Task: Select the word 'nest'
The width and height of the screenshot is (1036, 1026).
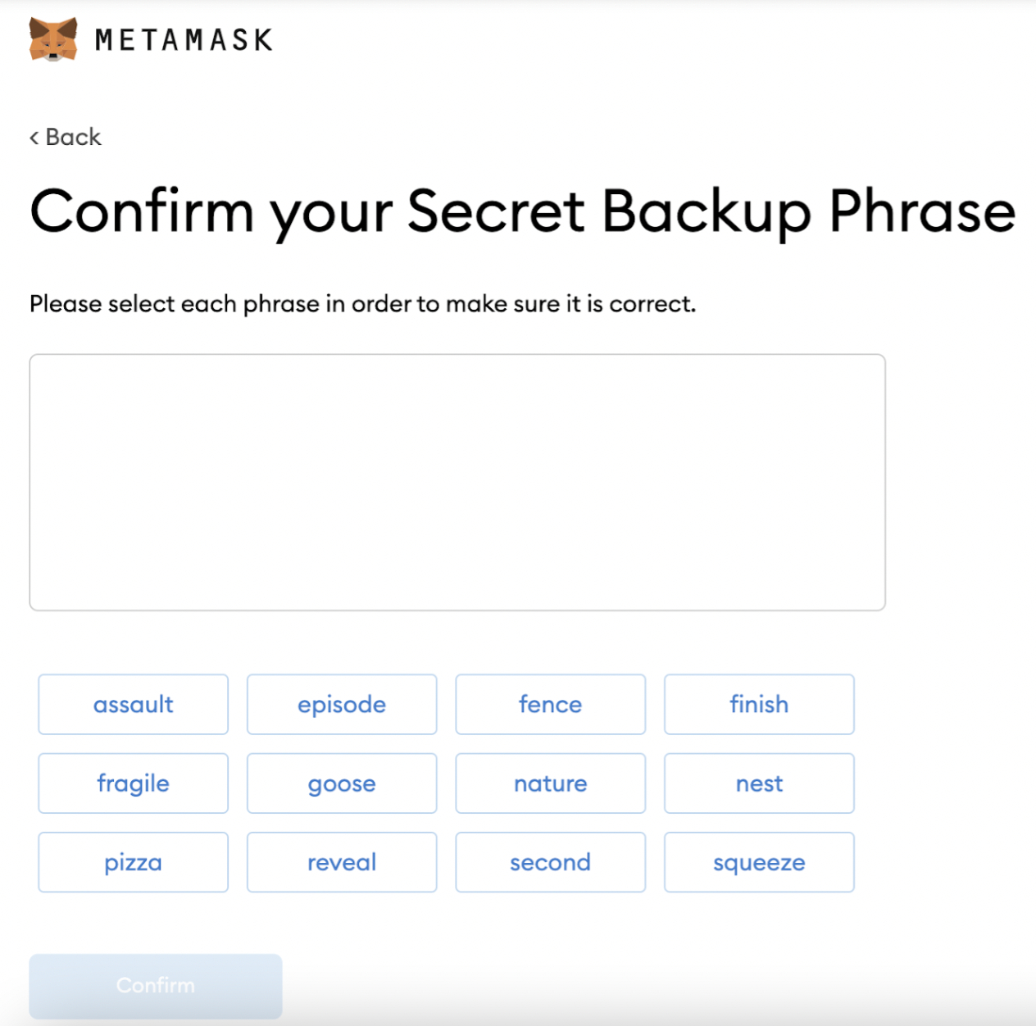Action: (x=759, y=783)
